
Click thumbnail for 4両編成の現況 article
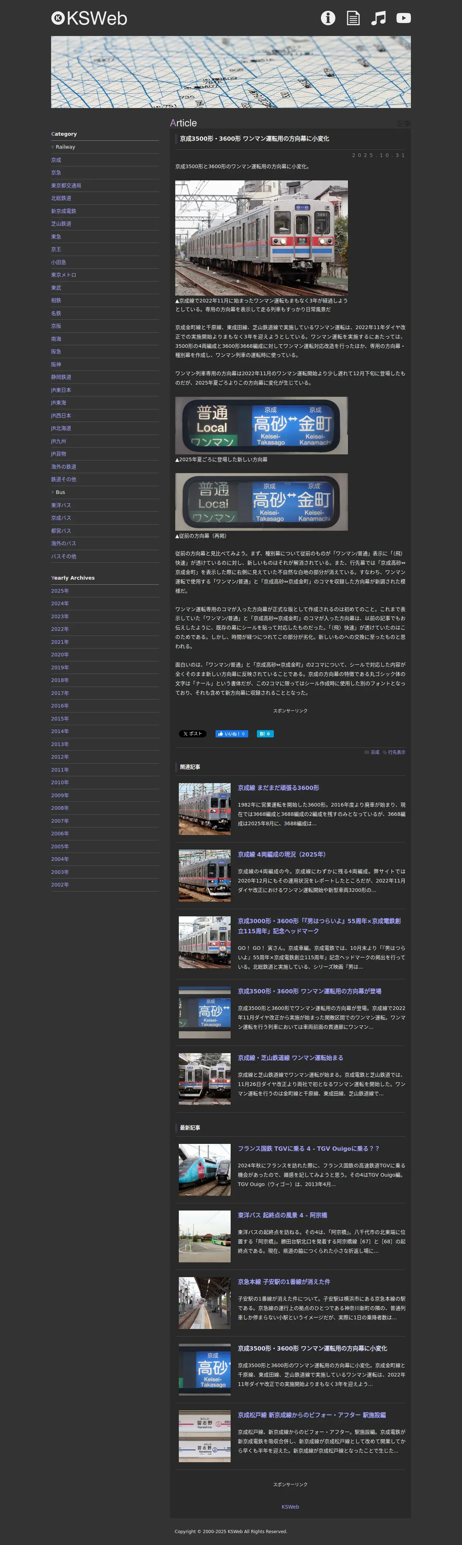[x=204, y=875]
